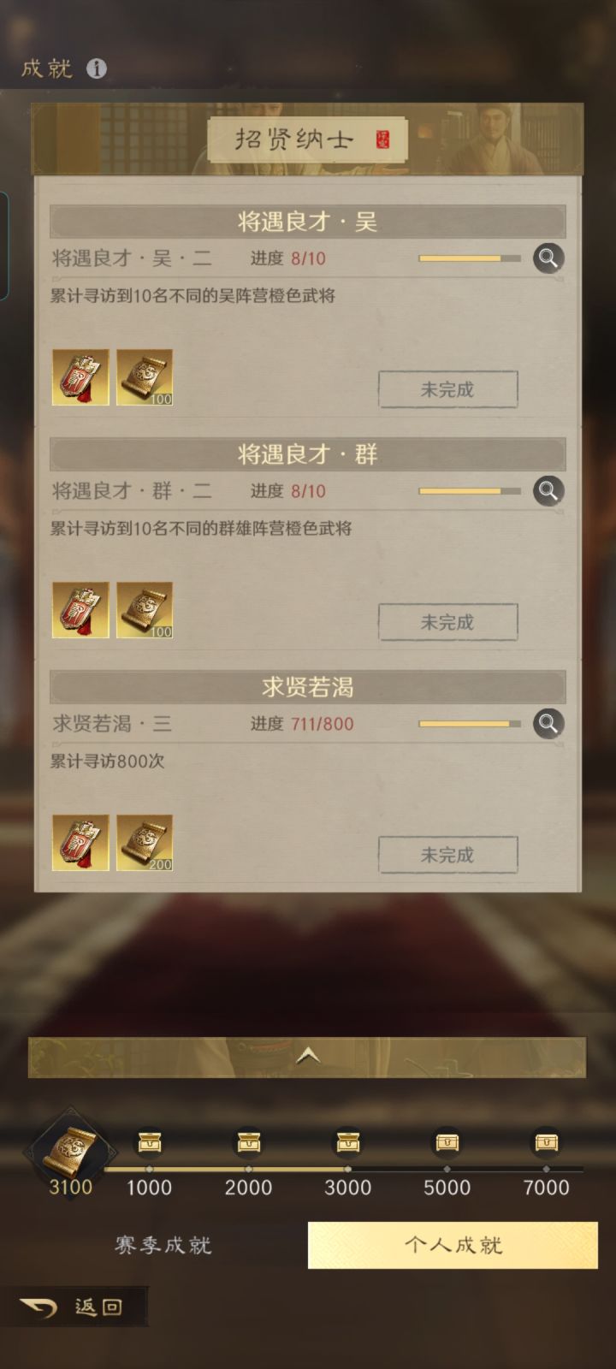This screenshot has width=616, height=1369.
Task: Collapse the panel with the up chevron bar
Action: point(307,1058)
